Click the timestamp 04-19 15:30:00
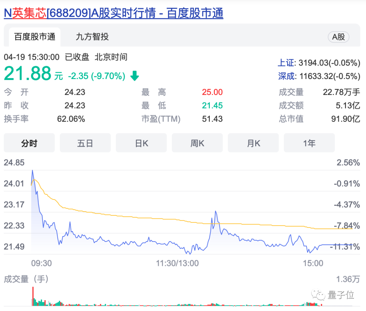This screenshot has height=311, width=366. coord(32,57)
